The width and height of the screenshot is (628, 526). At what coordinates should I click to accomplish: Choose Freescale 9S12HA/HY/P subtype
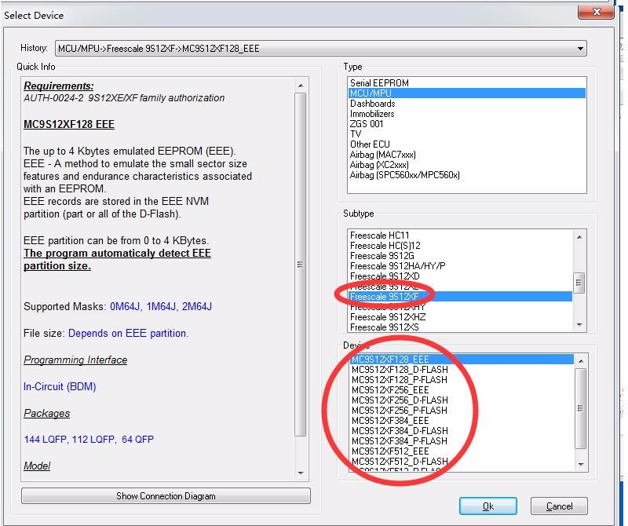point(461,266)
